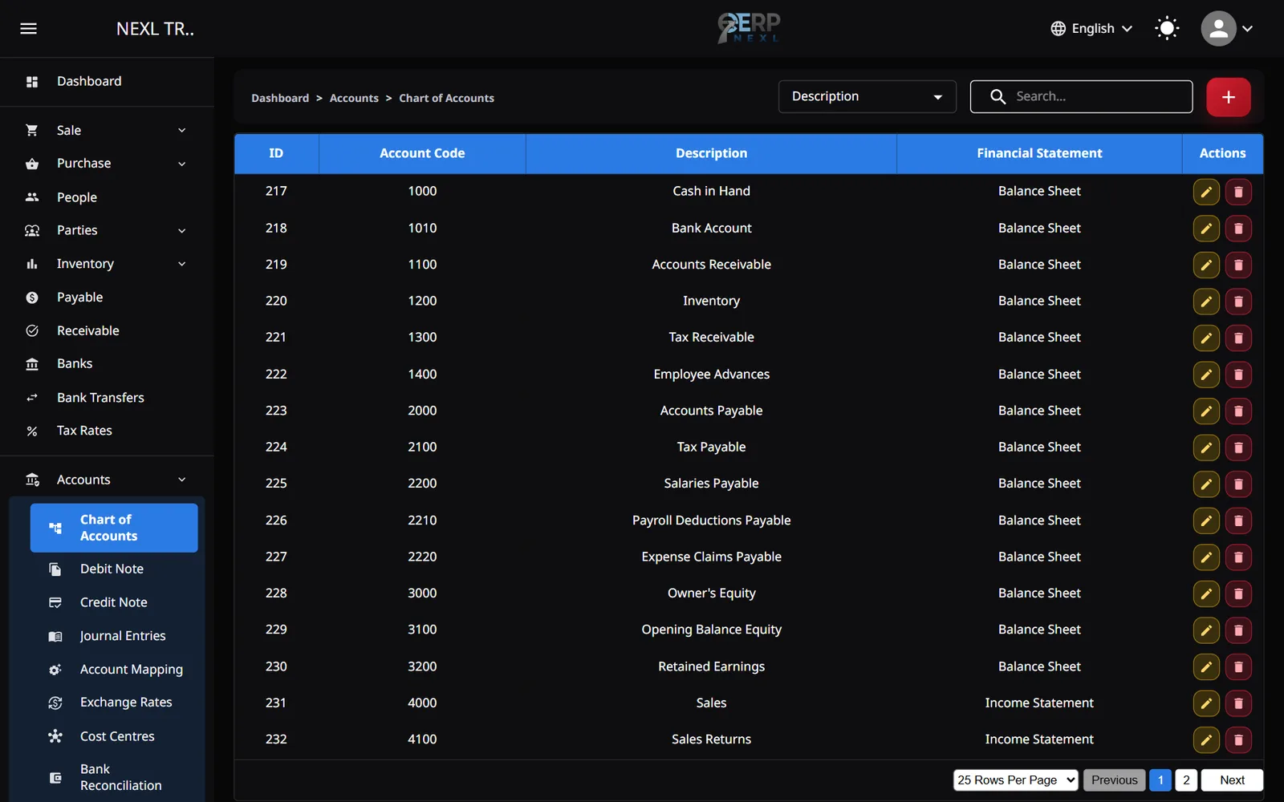
Task: Select Chart of Accounts submenu item
Action: (114, 528)
